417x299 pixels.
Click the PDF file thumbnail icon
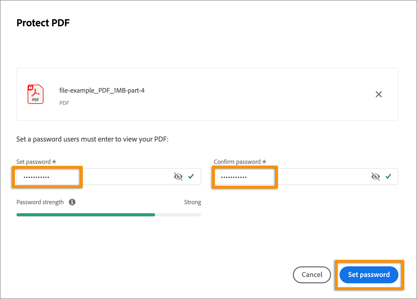point(35,94)
